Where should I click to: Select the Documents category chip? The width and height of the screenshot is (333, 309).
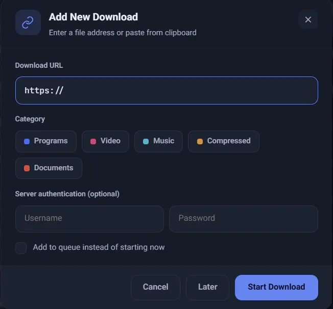[x=49, y=168]
